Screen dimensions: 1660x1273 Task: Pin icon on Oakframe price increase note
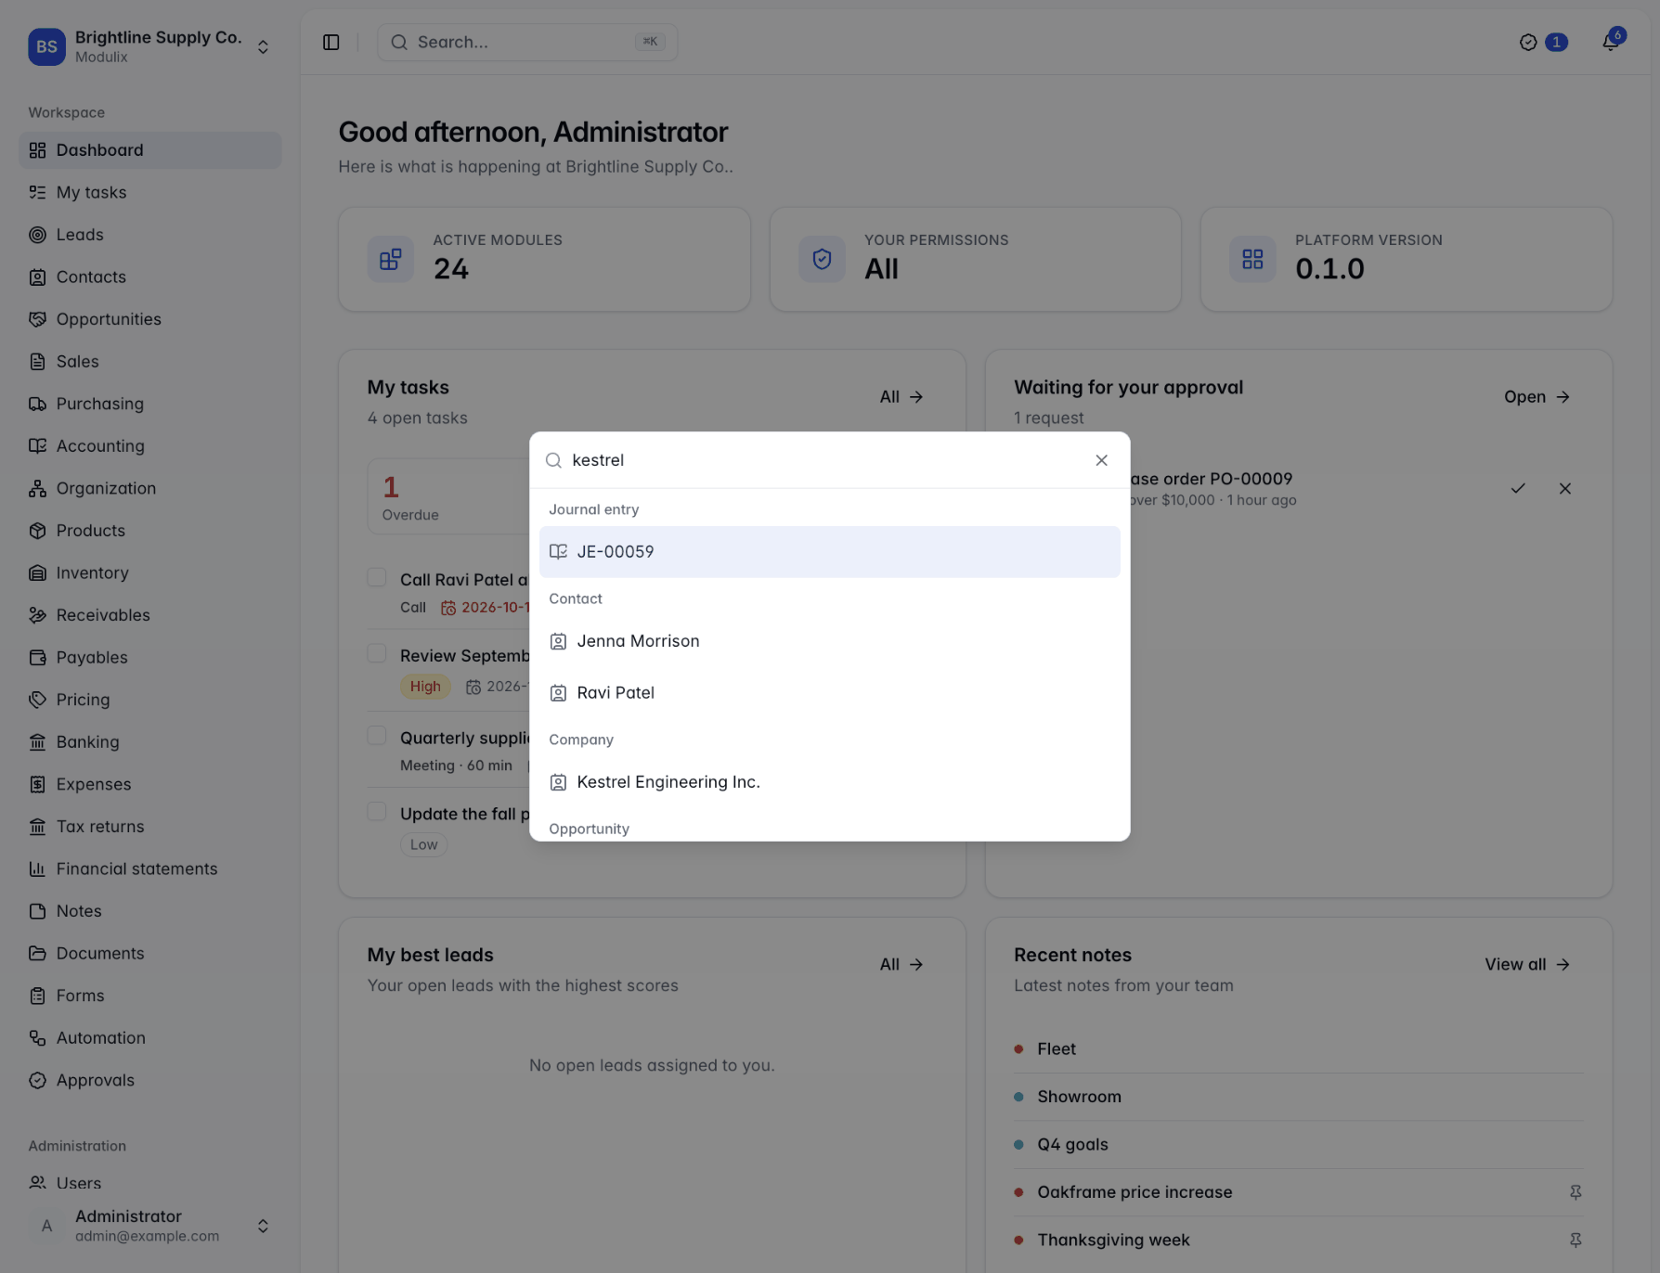coord(1576,1192)
